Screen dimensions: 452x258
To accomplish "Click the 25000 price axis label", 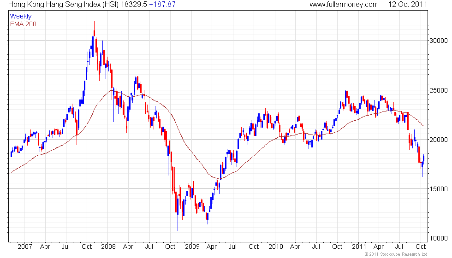I will click(439, 90).
